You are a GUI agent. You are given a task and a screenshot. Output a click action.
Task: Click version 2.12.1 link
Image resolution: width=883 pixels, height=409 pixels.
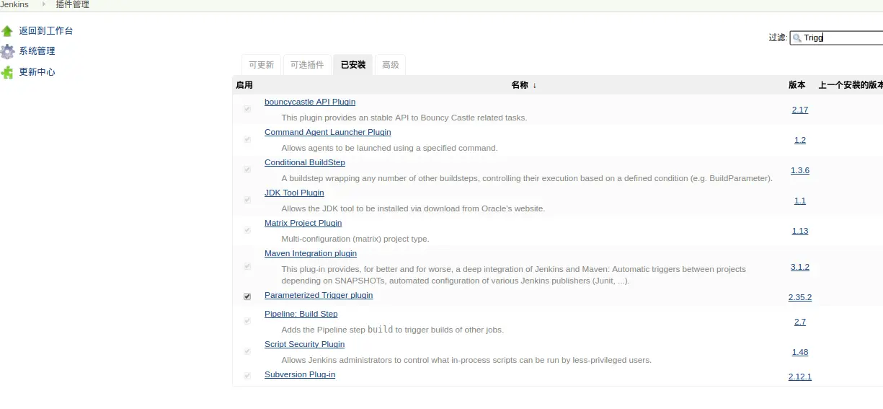(x=800, y=377)
